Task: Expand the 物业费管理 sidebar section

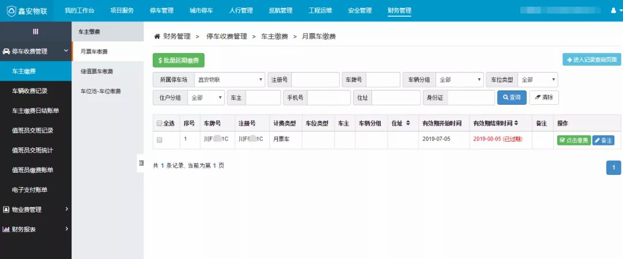Action: 36,210
